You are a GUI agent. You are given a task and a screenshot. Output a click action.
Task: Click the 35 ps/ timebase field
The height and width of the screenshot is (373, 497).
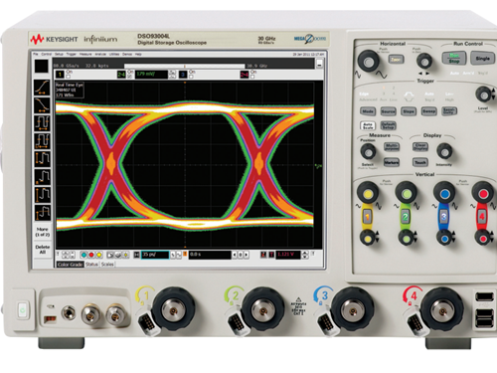coord(155,255)
